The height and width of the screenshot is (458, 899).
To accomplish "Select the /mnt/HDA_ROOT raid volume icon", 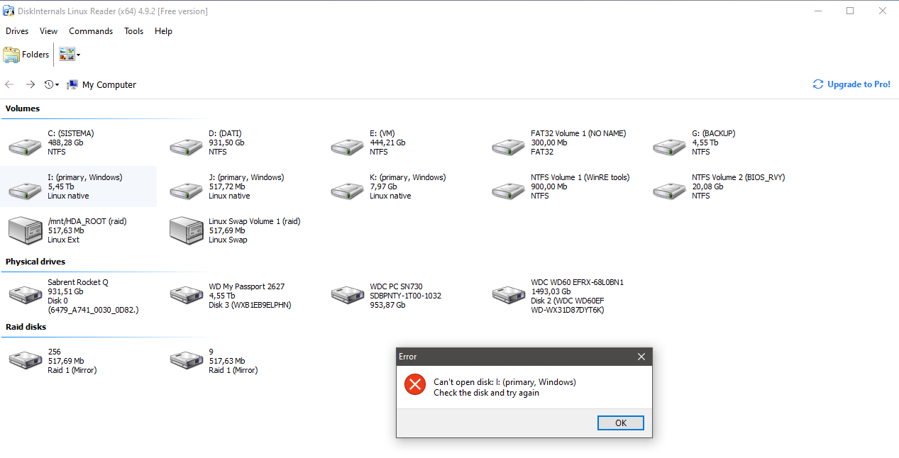I will click(x=25, y=230).
